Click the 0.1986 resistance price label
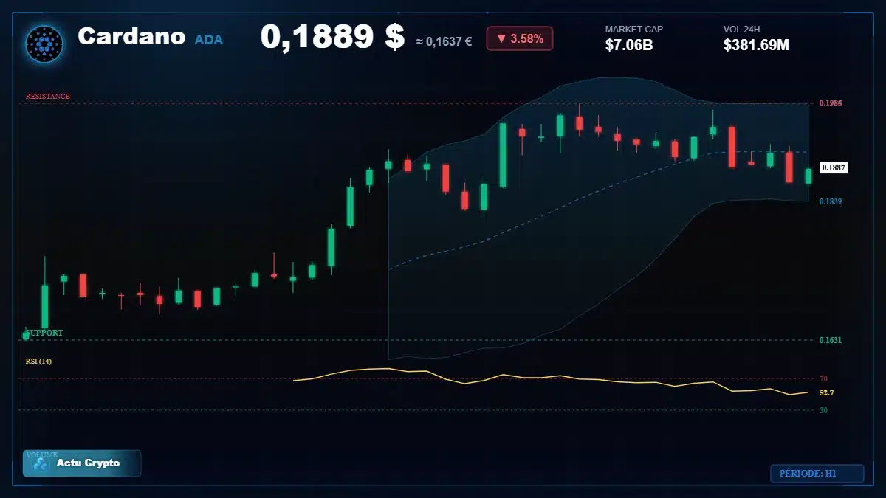The height and width of the screenshot is (498, 886). tap(831, 103)
